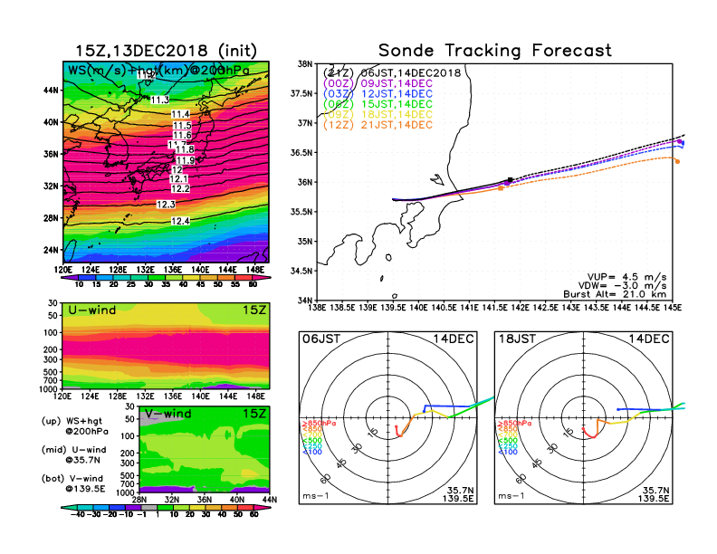Click the 11.3 height contour label
The image size is (717, 554).
(x=160, y=100)
